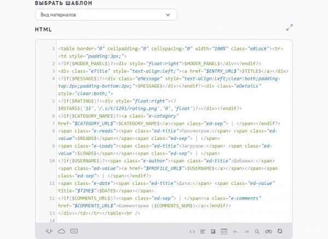Click "$PROFILE_URL$" in line 10
Screen dimensions: 328x239
[165, 168]
